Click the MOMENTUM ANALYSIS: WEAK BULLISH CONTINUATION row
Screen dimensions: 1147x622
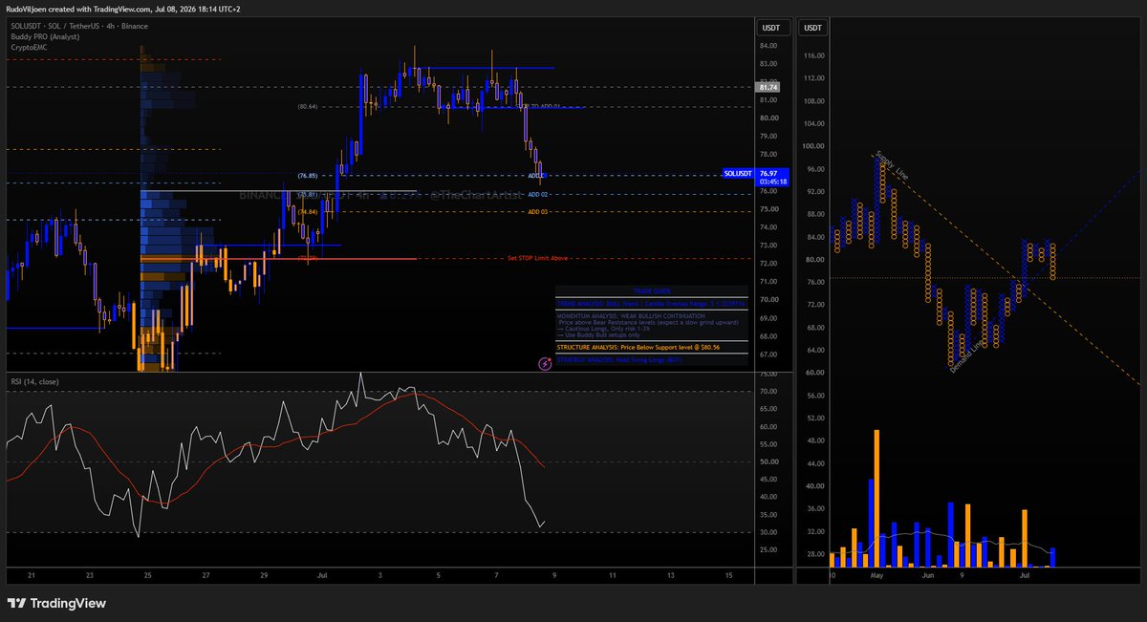(x=650, y=324)
